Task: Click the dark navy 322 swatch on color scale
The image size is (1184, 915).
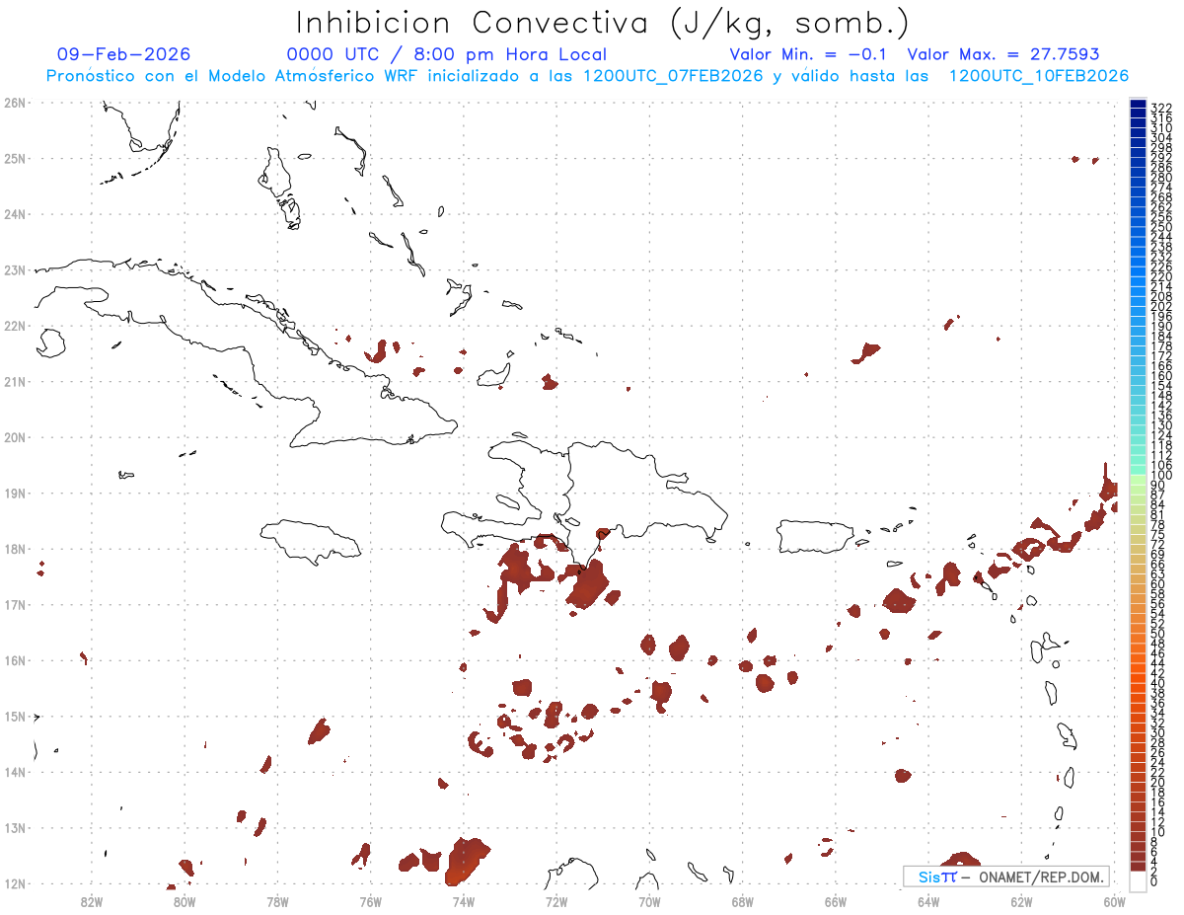Action: (1138, 105)
